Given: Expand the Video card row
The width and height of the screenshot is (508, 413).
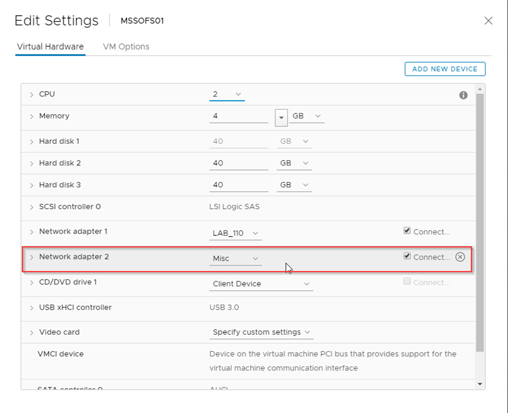Looking at the screenshot, I should [x=32, y=333].
